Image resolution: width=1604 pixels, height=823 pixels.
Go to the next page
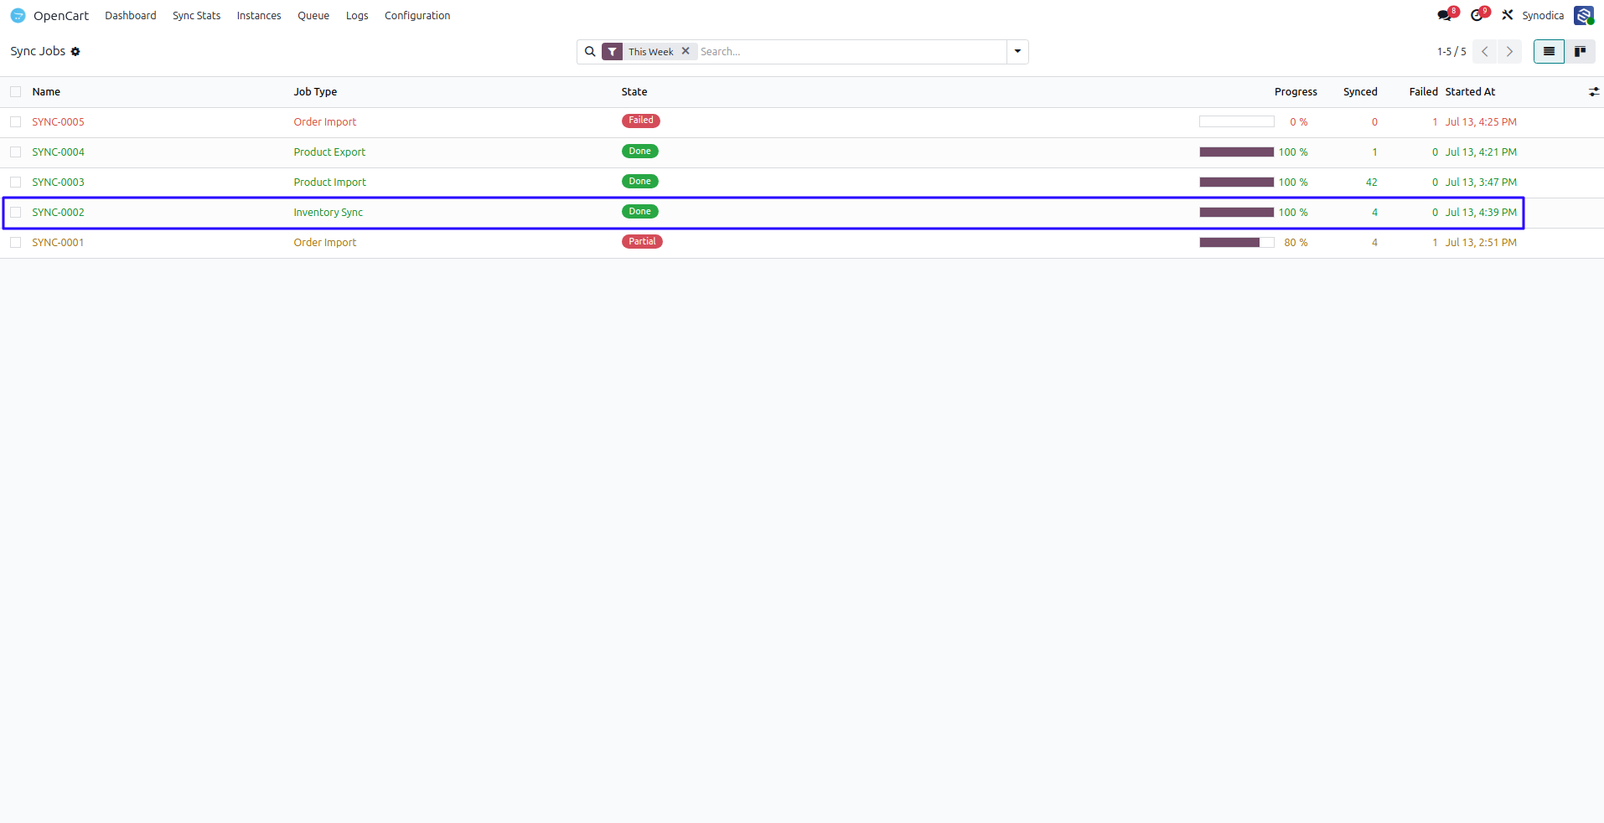[1509, 52]
